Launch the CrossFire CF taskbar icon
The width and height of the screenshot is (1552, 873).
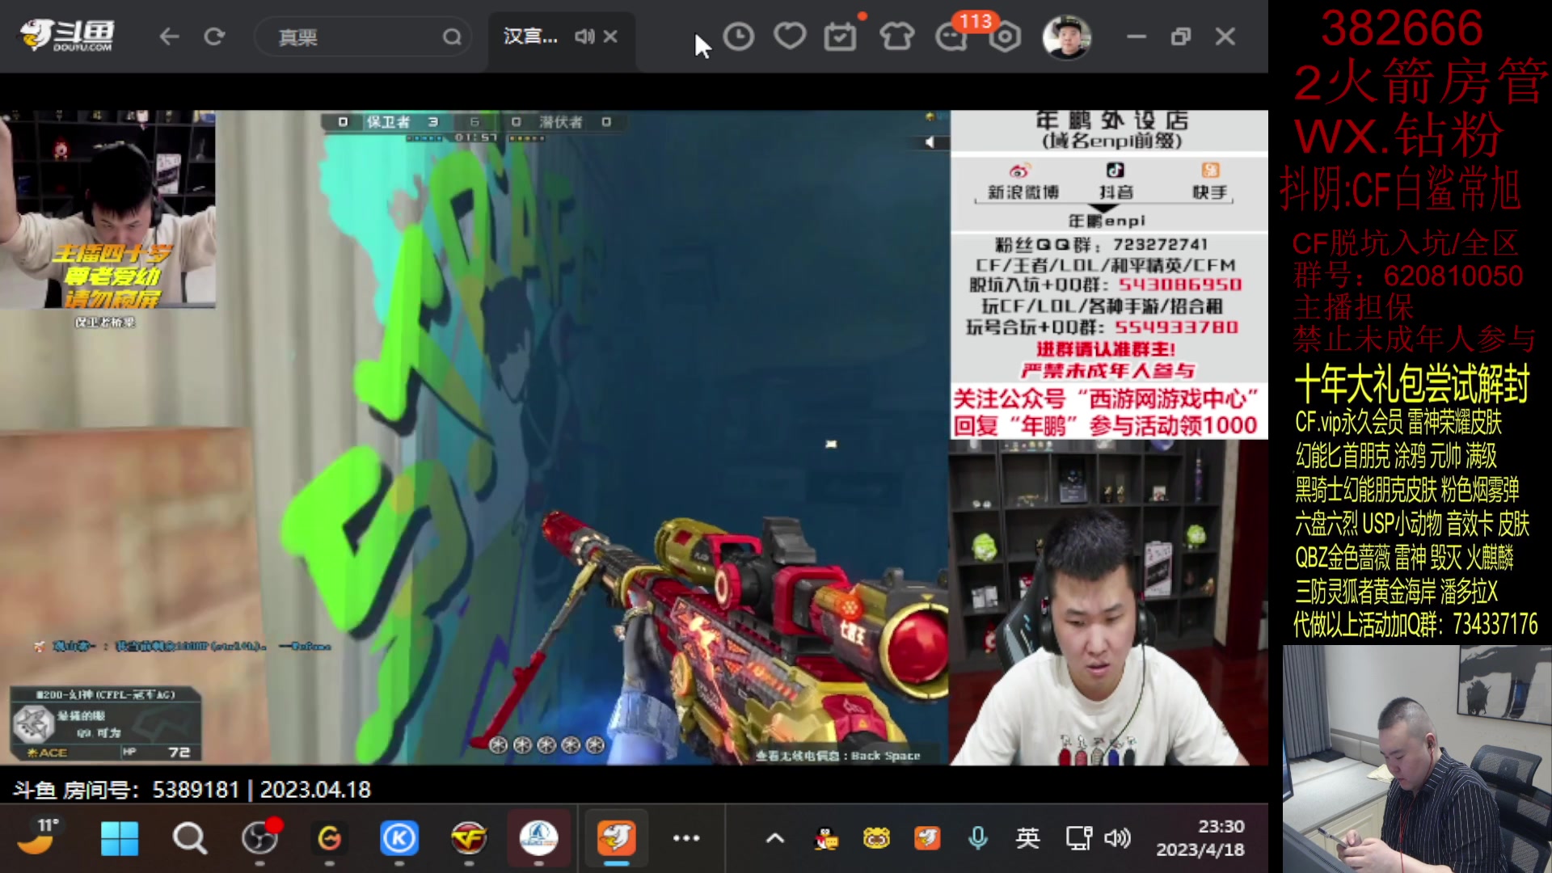point(469,838)
